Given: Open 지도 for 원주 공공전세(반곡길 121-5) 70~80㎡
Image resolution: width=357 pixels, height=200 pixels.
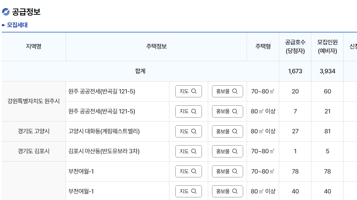Looking at the screenshot, I should [188, 91].
